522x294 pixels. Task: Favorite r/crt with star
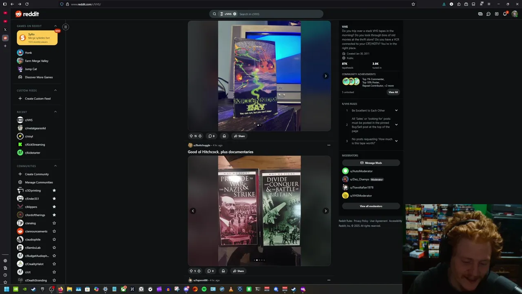[54, 272]
